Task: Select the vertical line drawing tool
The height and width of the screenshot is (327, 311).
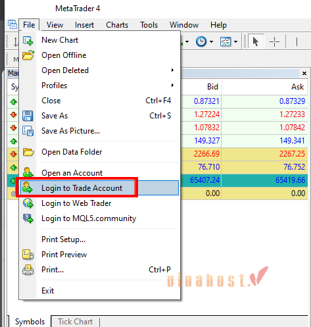Action: coord(297,41)
